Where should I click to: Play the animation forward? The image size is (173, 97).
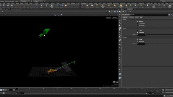click(x=4, y=90)
